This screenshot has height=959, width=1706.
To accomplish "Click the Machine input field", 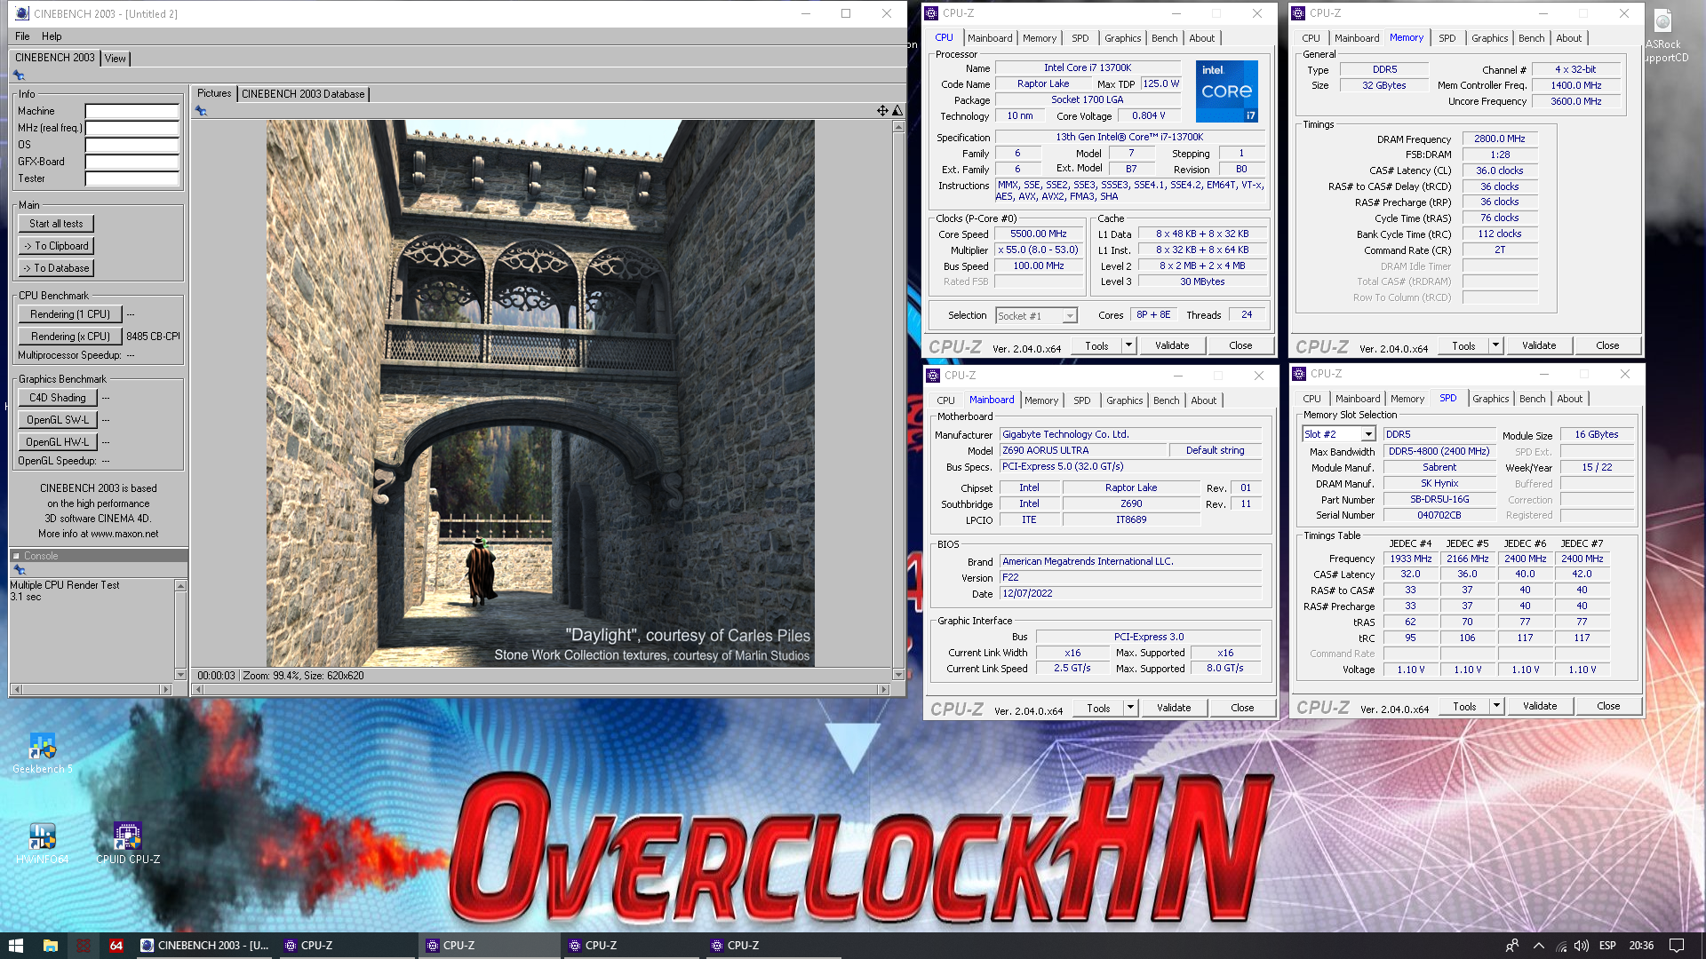I will click(x=132, y=111).
